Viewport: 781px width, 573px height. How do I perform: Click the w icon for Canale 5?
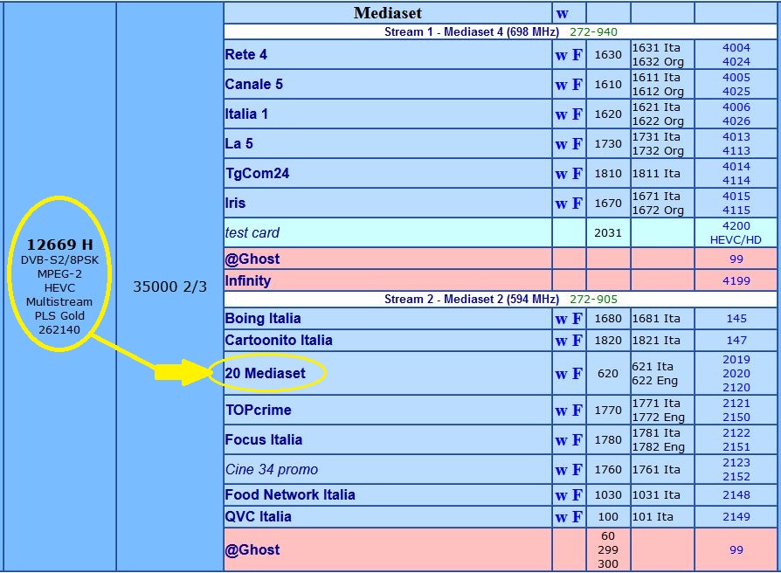pyautogui.click(x=562, y=85)
